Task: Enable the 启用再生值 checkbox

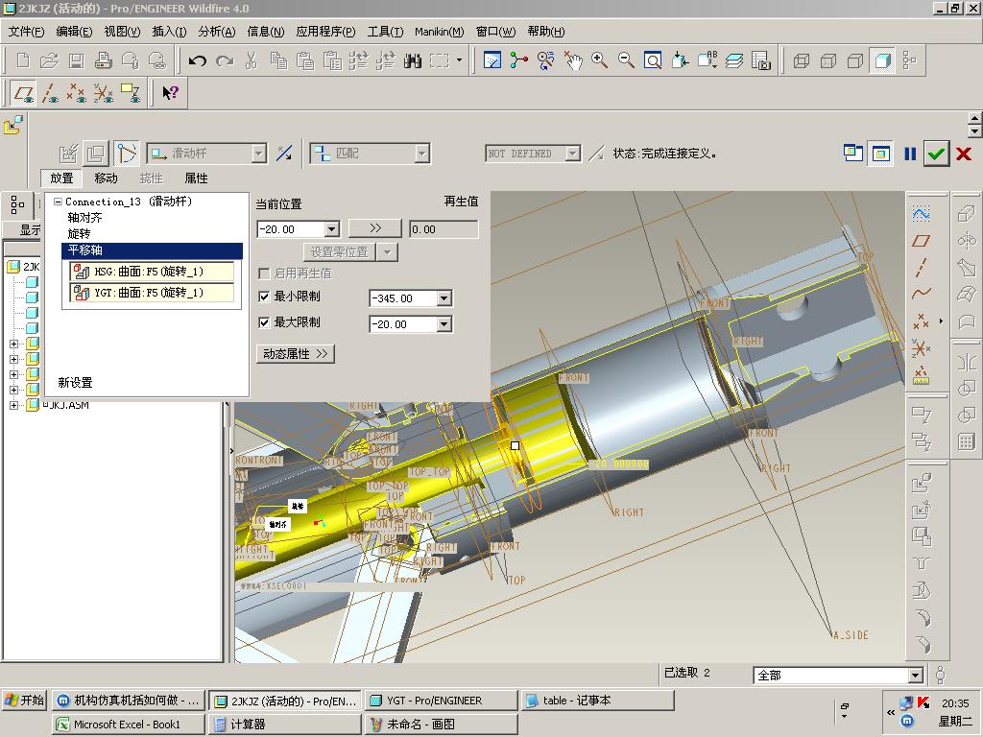Action: (265, 273)
